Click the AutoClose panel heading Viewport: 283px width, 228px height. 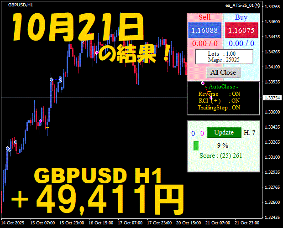click(222, 87)
